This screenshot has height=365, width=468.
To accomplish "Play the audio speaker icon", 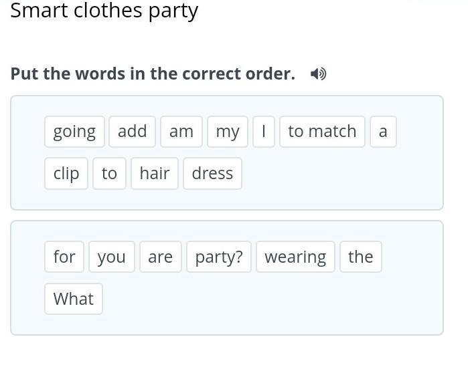I will point(319,74).
